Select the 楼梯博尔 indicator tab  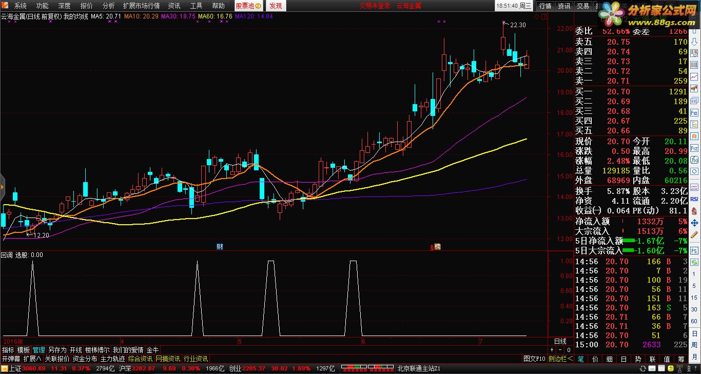coord(97,350)
